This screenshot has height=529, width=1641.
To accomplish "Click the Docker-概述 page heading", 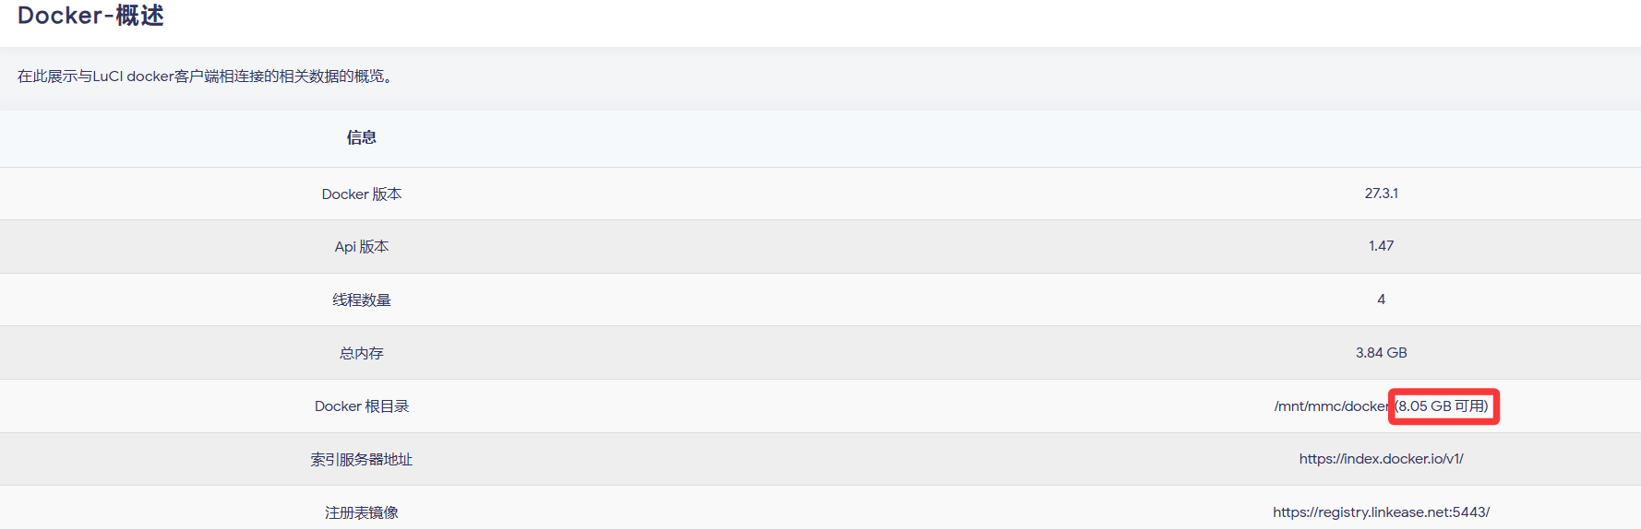I will (x=90, y=16).
